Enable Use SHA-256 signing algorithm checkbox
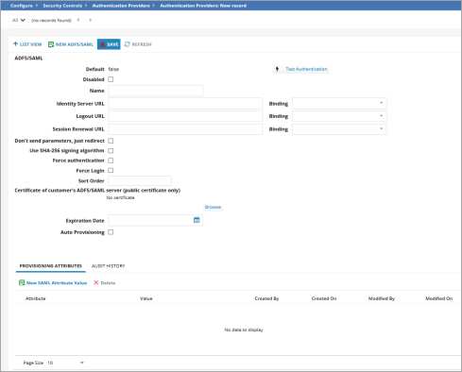The image size is (462, 372). coord(111,151)
